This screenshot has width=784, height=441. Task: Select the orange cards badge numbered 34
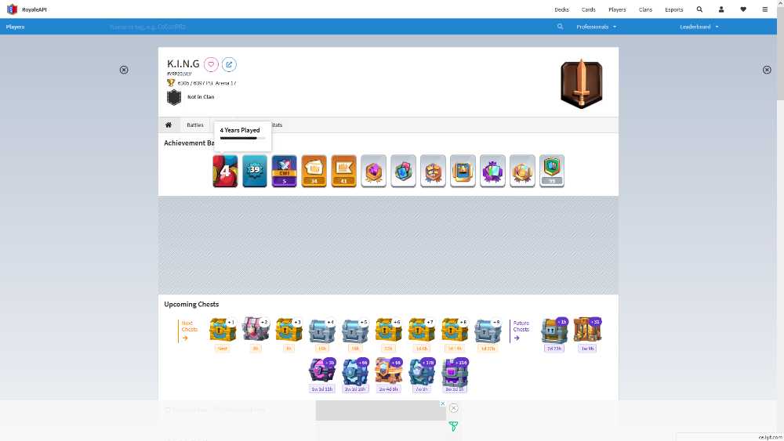tap(314, 172)
